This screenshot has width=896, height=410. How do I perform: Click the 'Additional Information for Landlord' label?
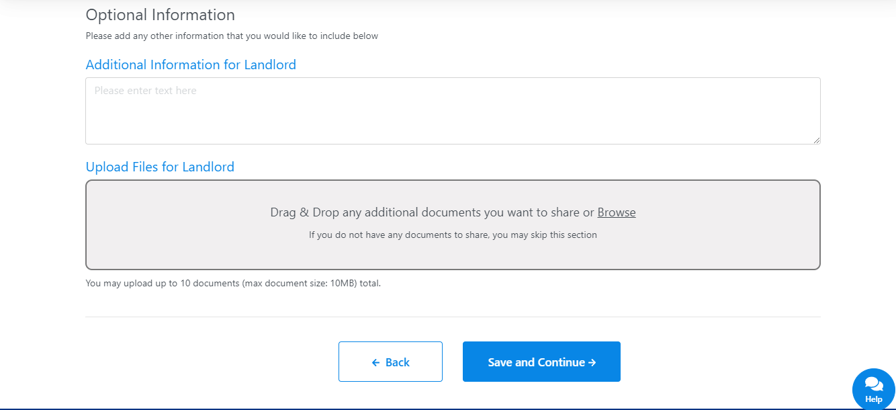point(191,65)
